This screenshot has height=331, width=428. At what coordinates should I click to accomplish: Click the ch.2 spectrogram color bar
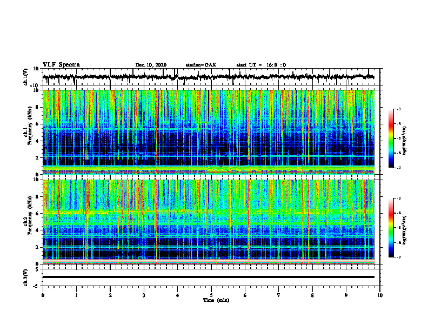[391, 228]
